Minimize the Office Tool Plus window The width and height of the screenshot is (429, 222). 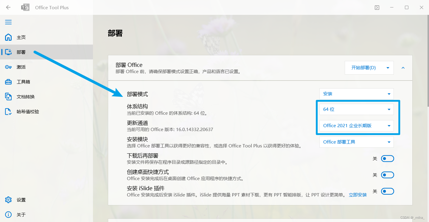coord(392,7)
